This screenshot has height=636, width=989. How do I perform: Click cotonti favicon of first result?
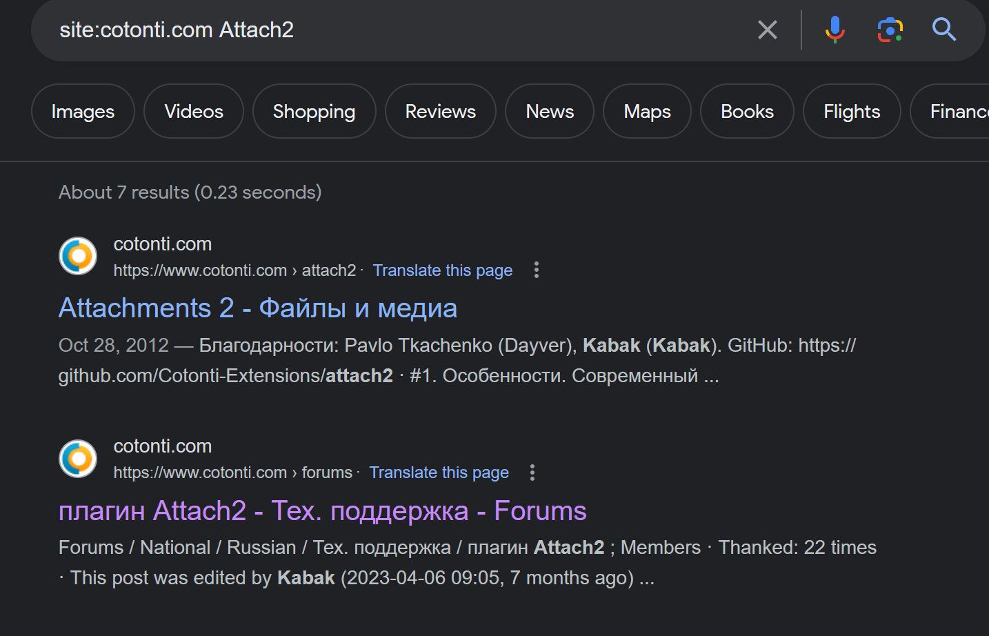coord(78,256)
